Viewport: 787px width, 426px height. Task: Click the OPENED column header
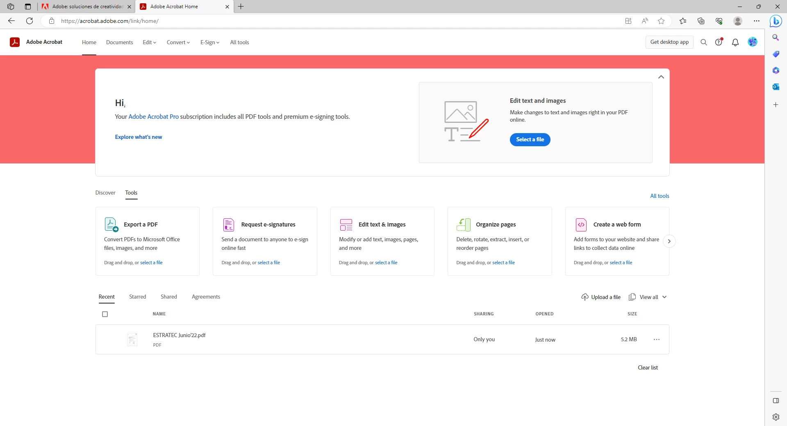(544, 314)
